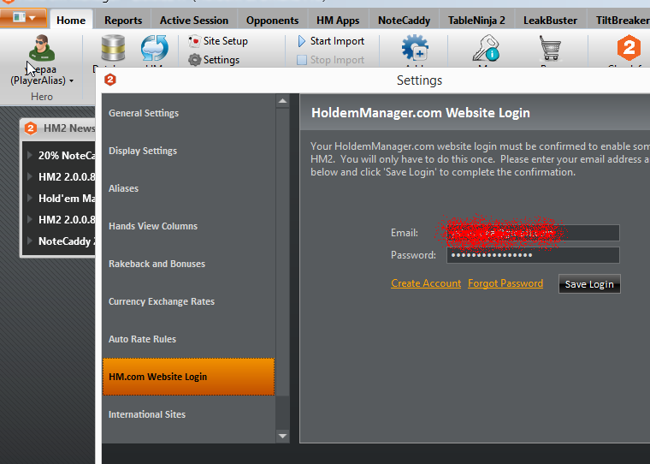Expand the second HM2 2.0.0.8 news item
This screenshot has height=464, width=650.
click(x=30, y=219)
